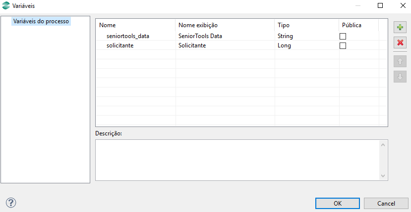The height and width of the screenshot is (212, 411).
Task: Click the green plus add variable icon
Action: point(400,28)
